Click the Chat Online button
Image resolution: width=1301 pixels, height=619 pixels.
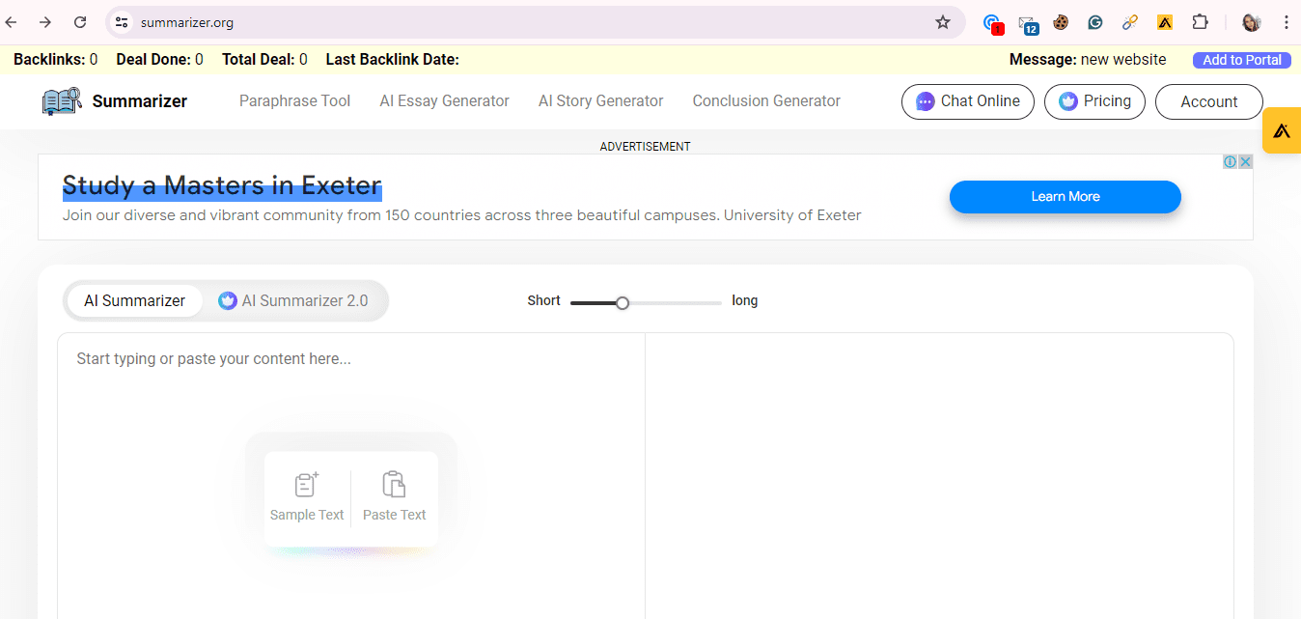point(968,101)
